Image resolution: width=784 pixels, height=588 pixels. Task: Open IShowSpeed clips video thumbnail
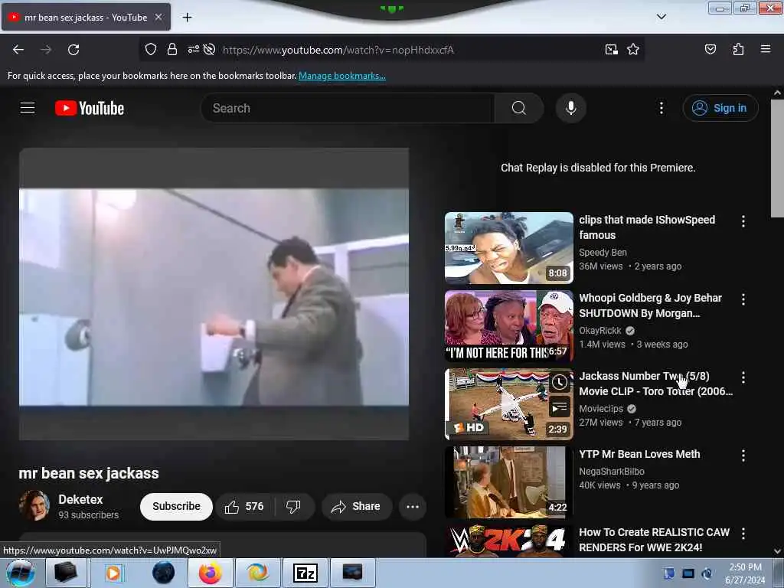[509, 248]
